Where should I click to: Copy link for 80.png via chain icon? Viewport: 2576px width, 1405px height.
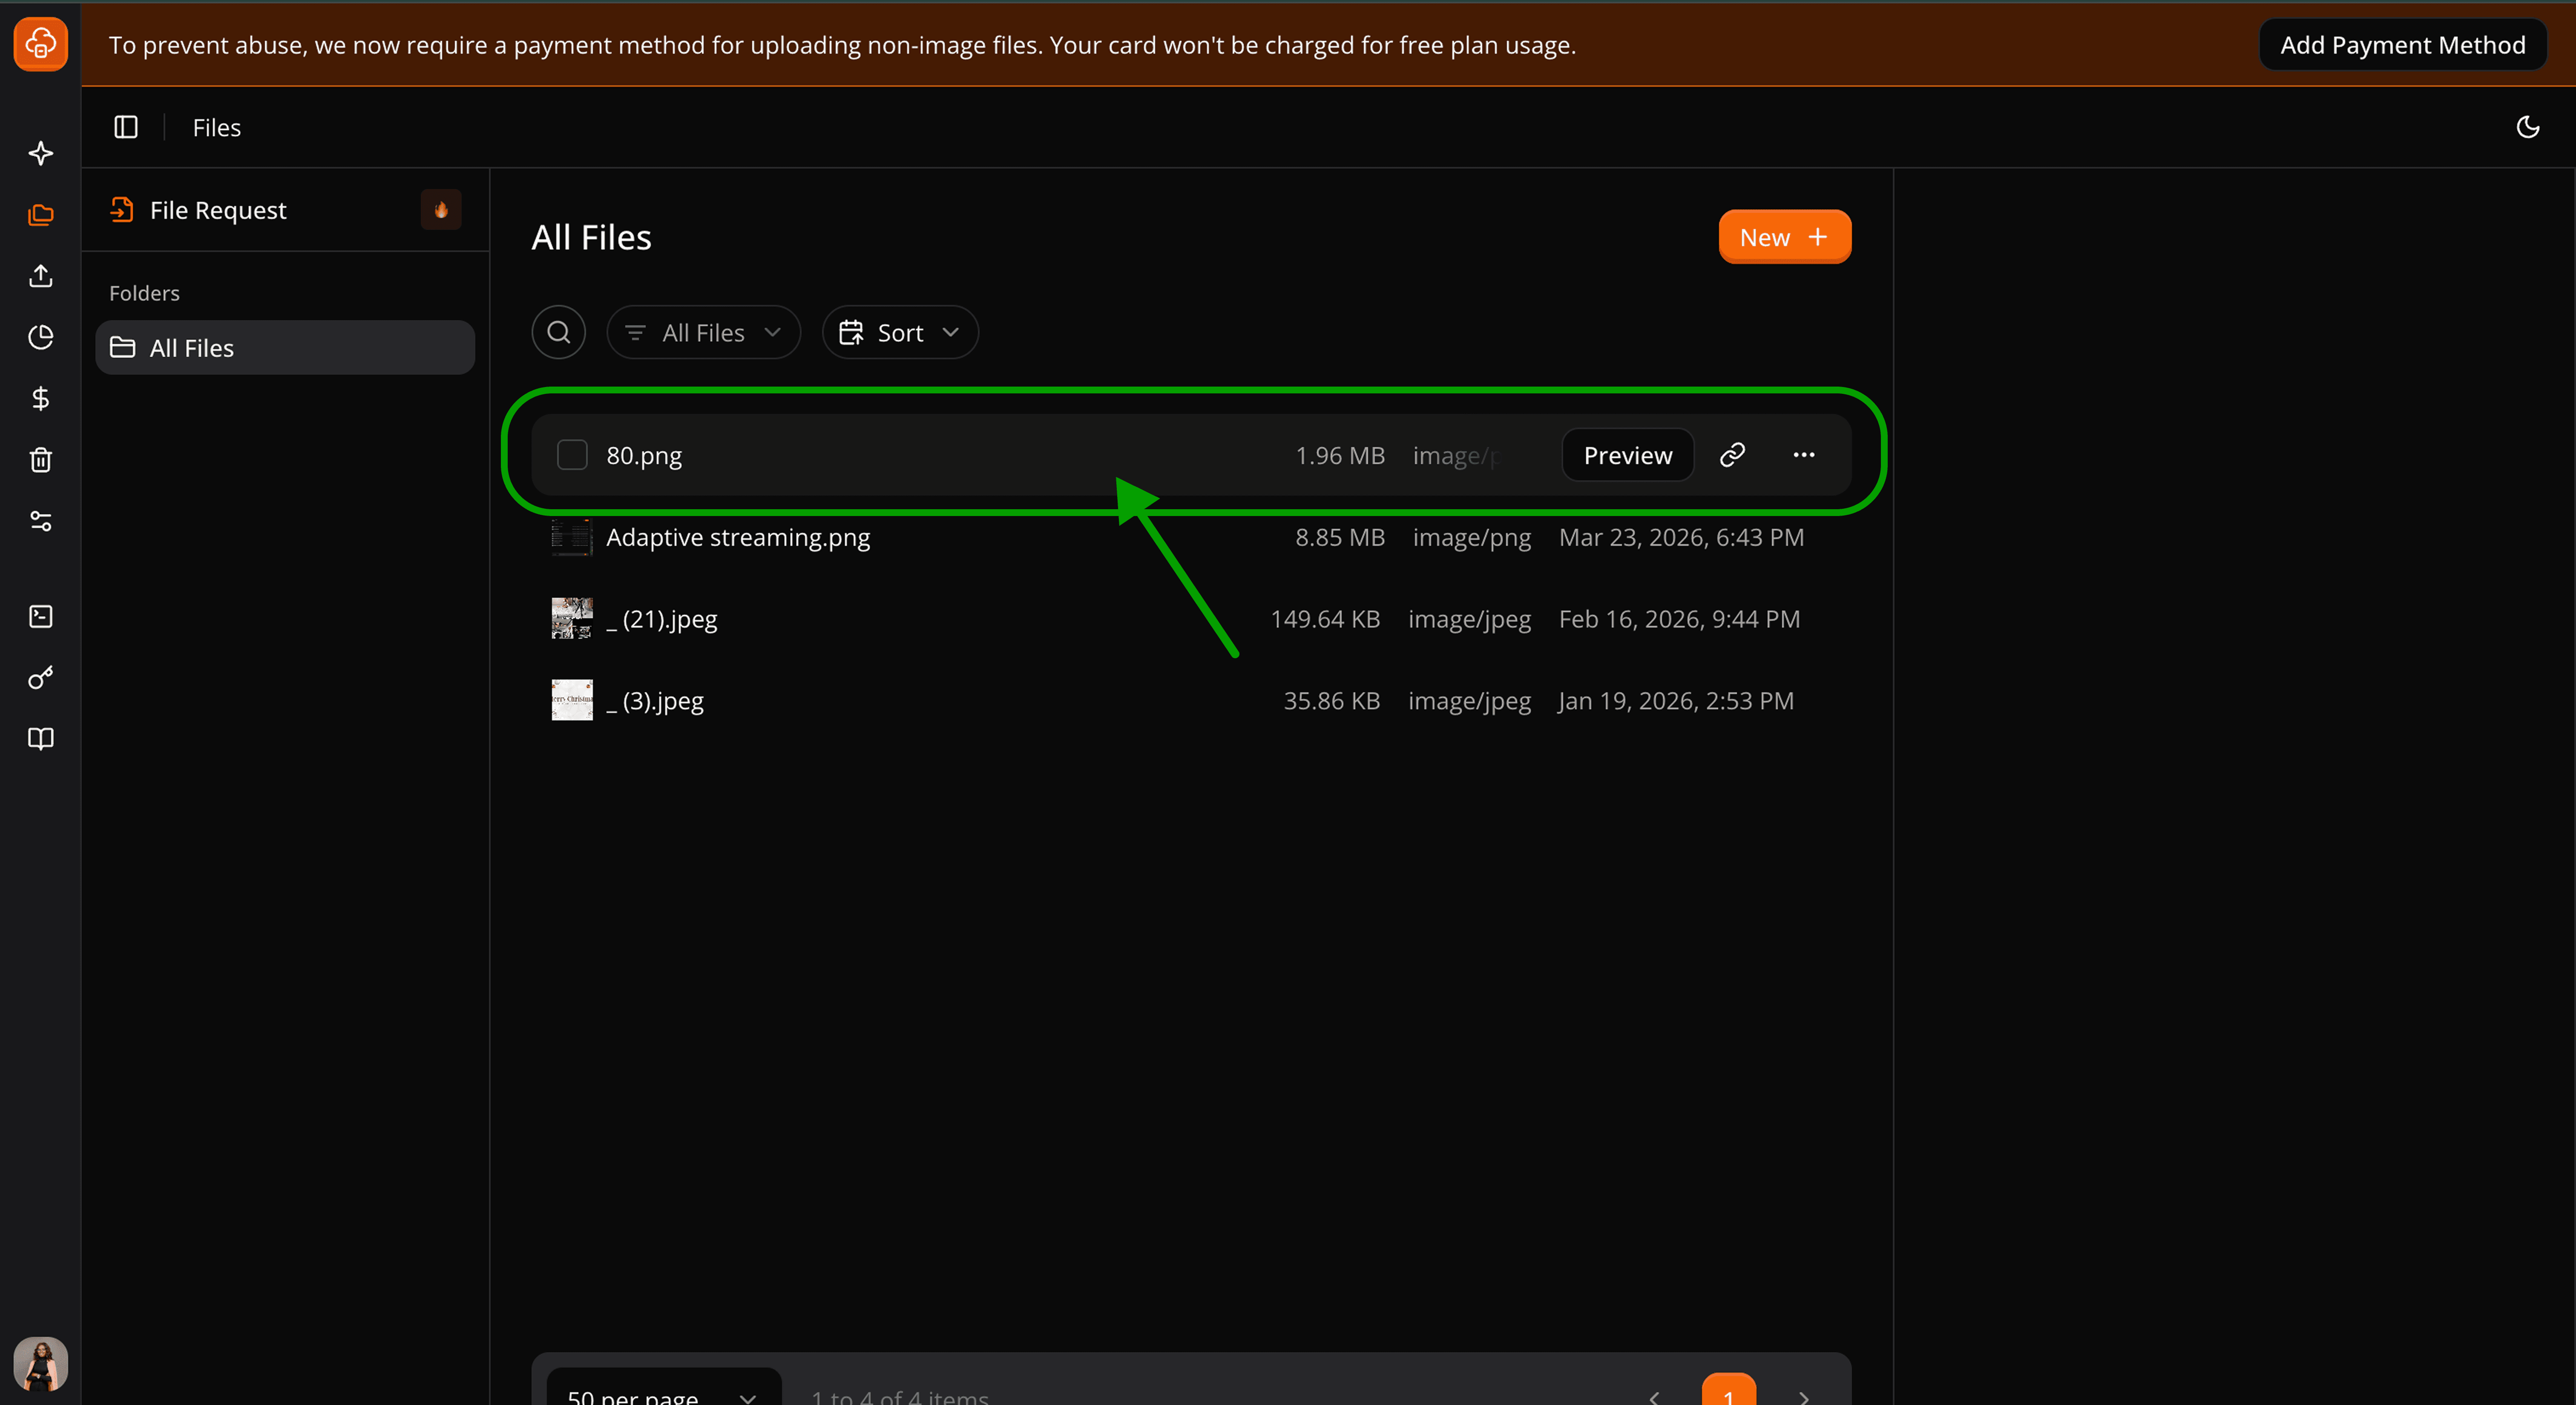pyautogui.click(x=1732, y=455)
